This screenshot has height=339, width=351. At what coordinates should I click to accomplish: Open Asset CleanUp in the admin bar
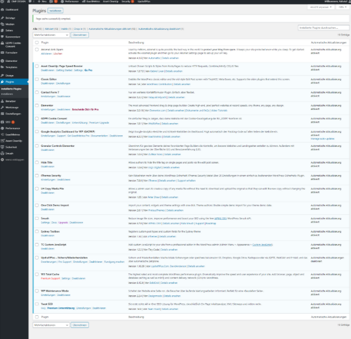(x=110, y=1)
